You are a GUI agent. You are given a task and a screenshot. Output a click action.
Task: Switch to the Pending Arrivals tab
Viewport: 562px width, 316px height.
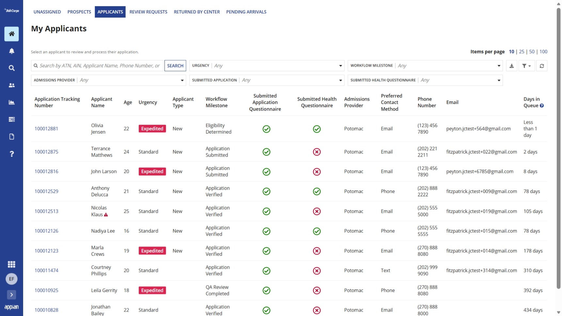click(246, 12)
